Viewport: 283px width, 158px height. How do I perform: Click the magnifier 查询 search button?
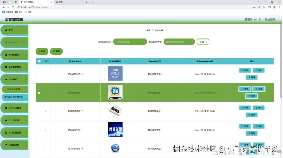click(x=203, y=42)
